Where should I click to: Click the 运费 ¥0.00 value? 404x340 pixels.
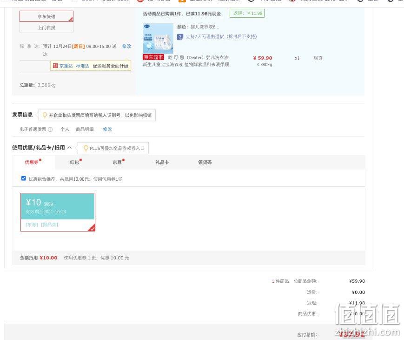pyautogui.click(x=358, y=292)
